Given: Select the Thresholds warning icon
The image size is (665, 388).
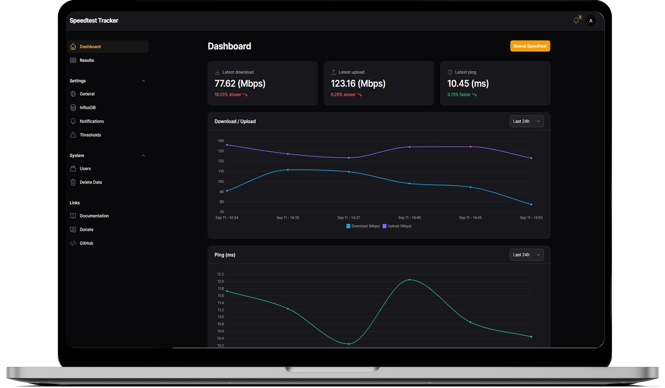Looking at the screenshot, I should pos(73,135).
